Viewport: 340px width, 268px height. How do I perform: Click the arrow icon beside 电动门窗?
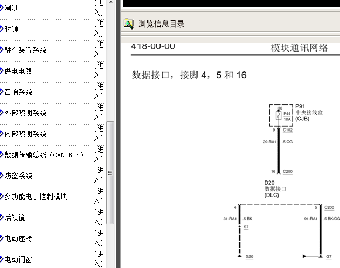coord(2,260)
